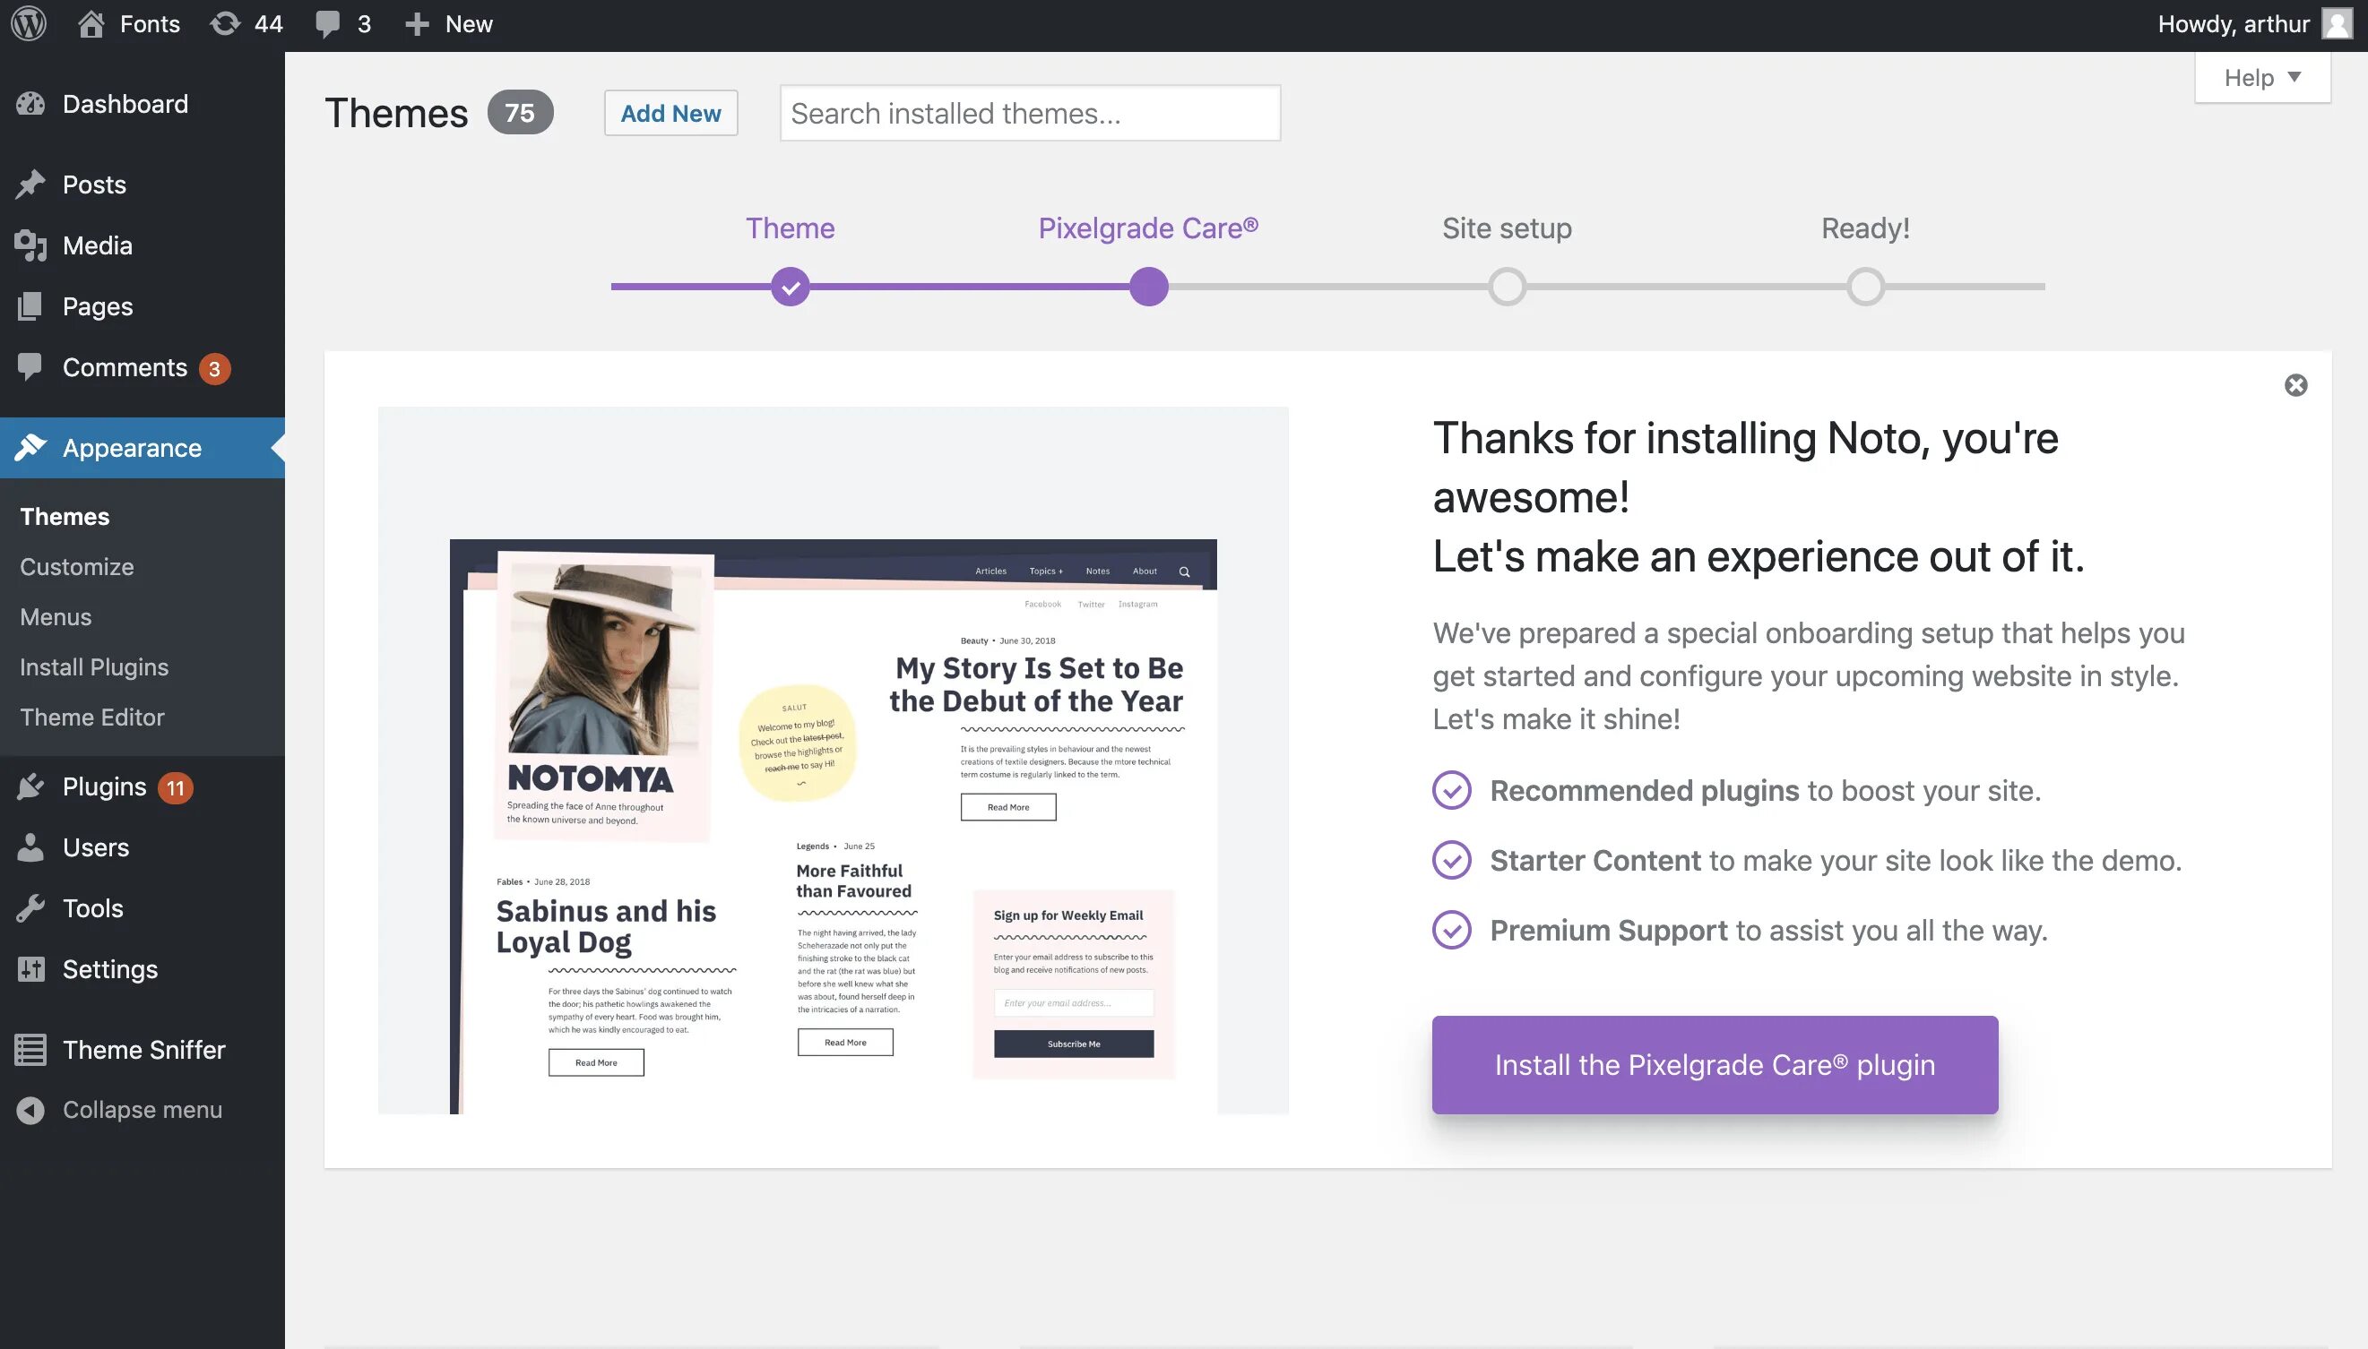Open Fonts management page
The width and height of the screenshot is (2368, 1349).
[x=150, y=22]
